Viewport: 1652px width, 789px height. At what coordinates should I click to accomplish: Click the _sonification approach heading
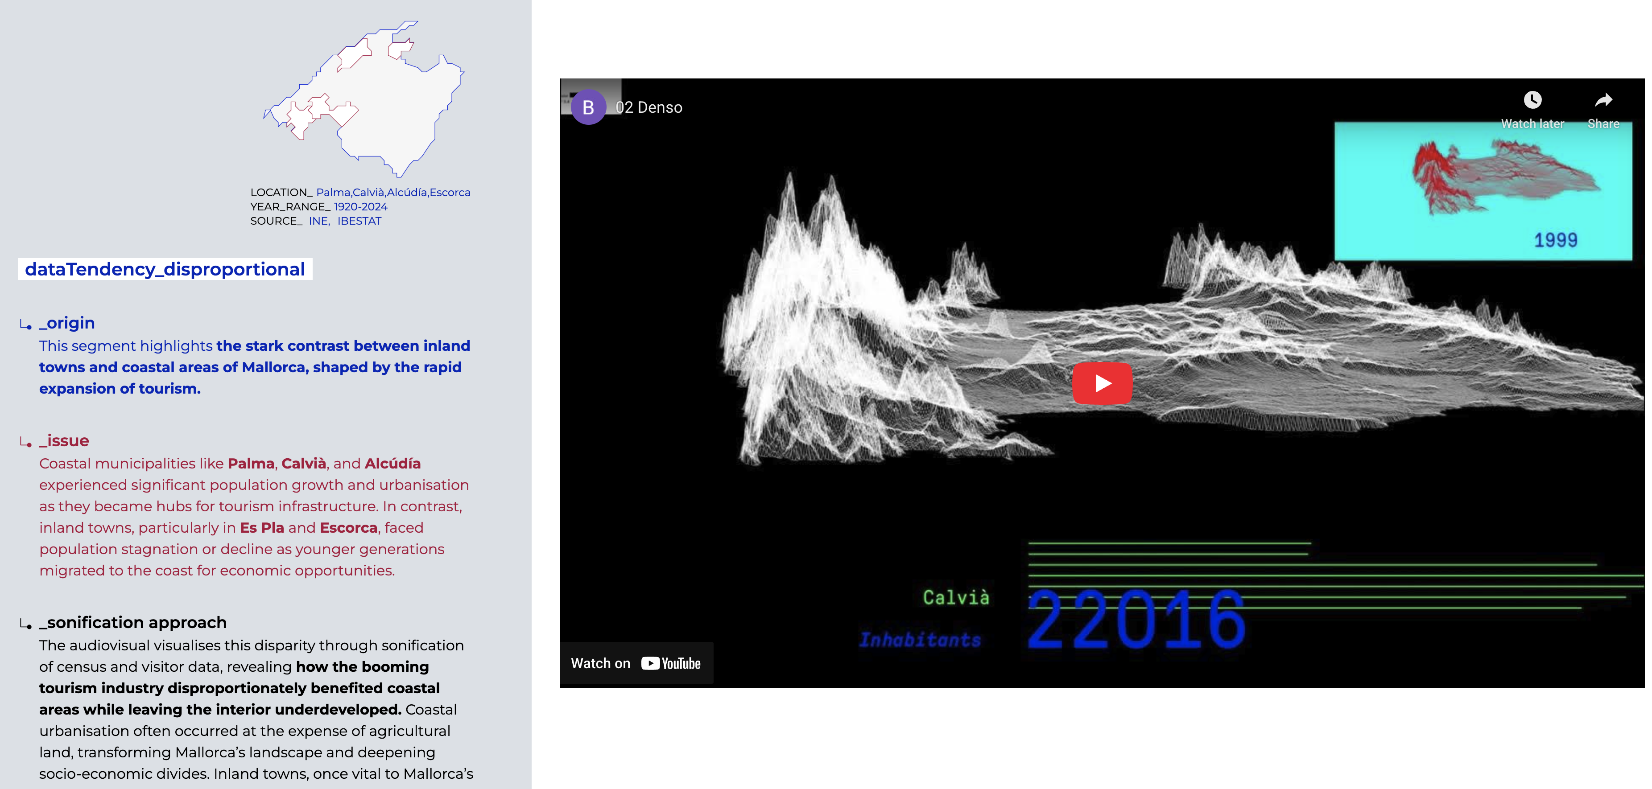[133, 622]
